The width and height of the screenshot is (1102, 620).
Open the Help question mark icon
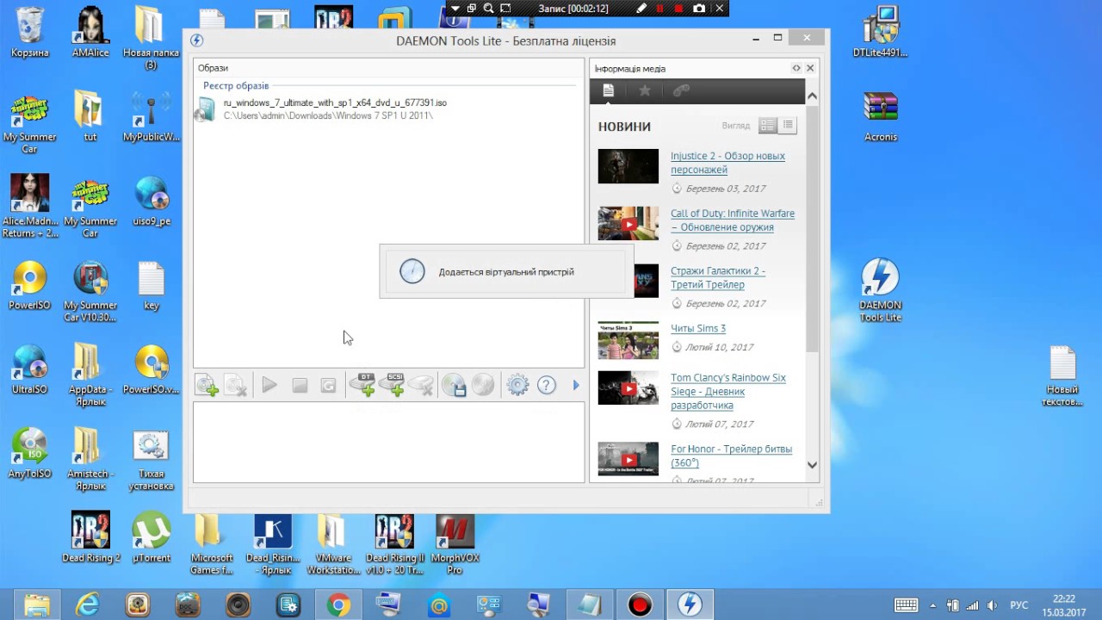547,385
